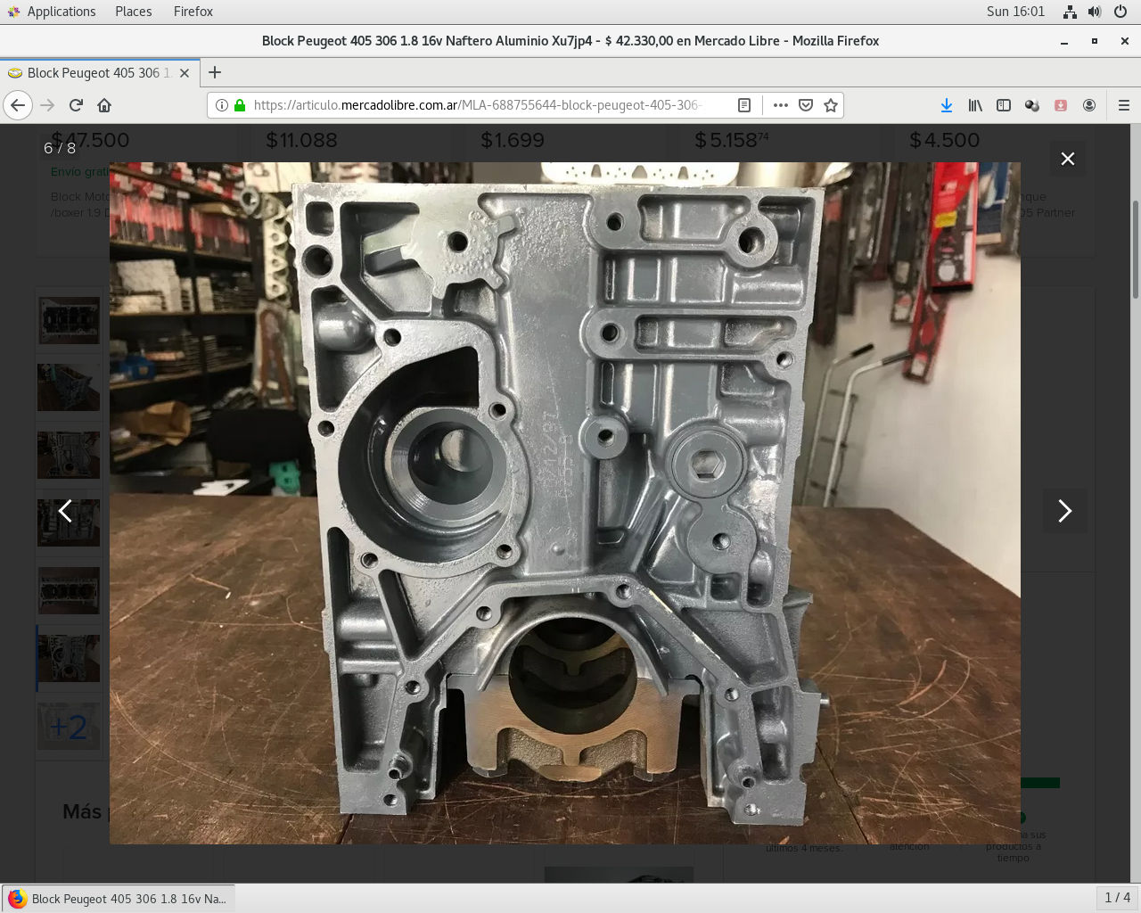Open the Firefox downloads panel
This screenshot has height=913, width=1141.
click(947, 105)
